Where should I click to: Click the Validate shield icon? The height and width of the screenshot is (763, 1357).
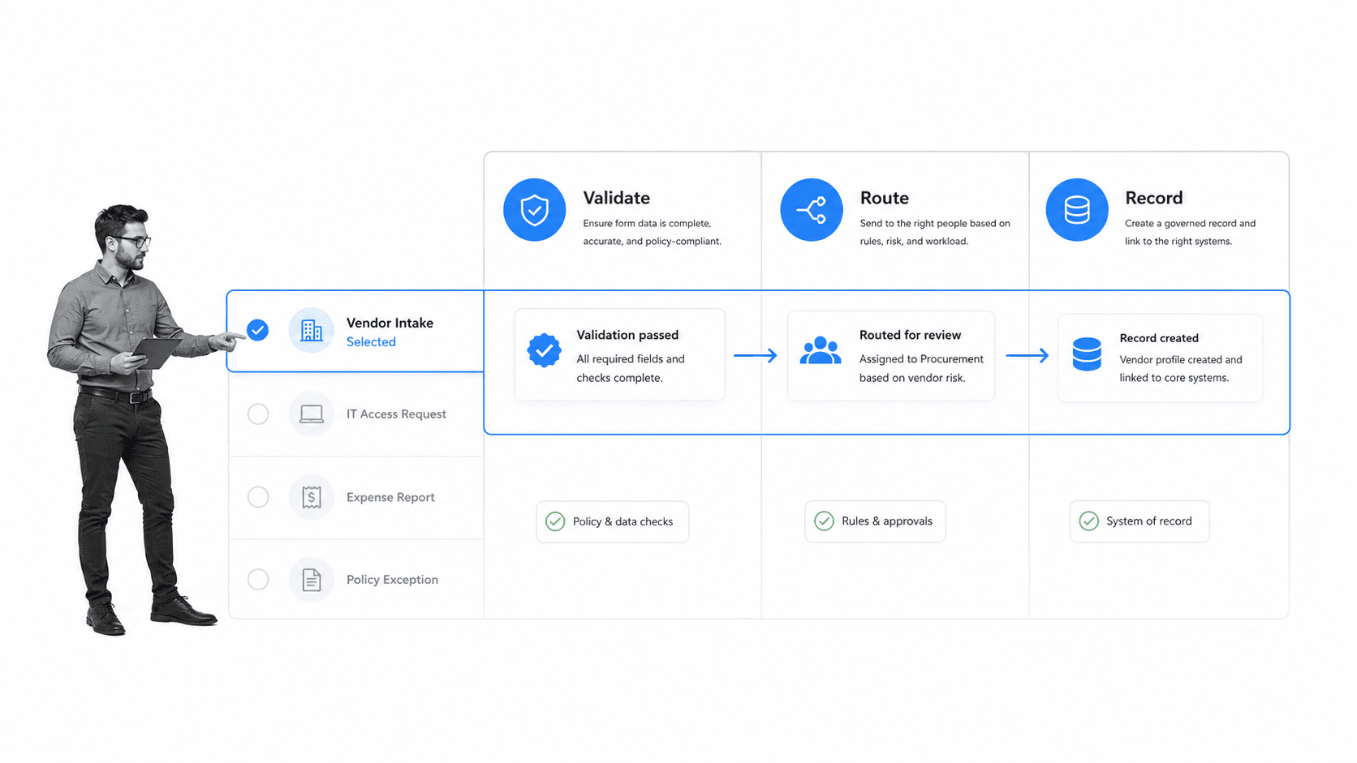point(534,210)
